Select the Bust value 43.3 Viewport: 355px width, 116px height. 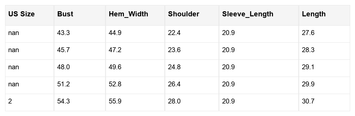pos(63,33)
